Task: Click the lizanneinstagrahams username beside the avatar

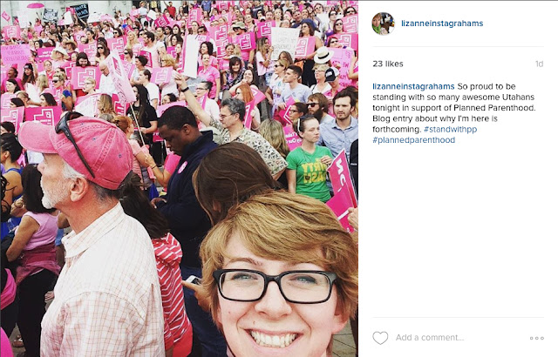Action: tap(442, 24)
